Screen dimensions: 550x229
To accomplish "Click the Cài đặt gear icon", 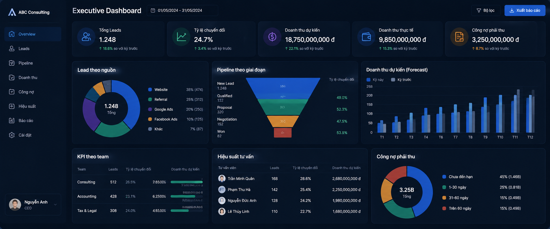I will pyautogui.click(x=12, y=135).
